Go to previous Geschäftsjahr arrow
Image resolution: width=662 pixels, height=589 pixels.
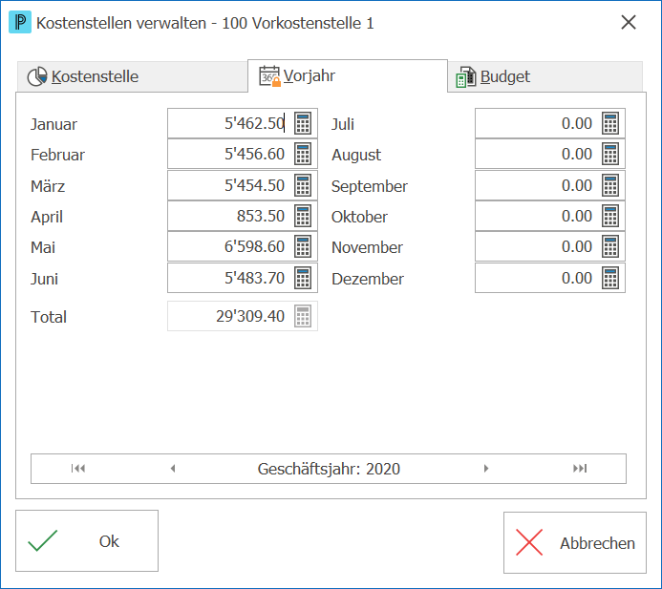173,469
